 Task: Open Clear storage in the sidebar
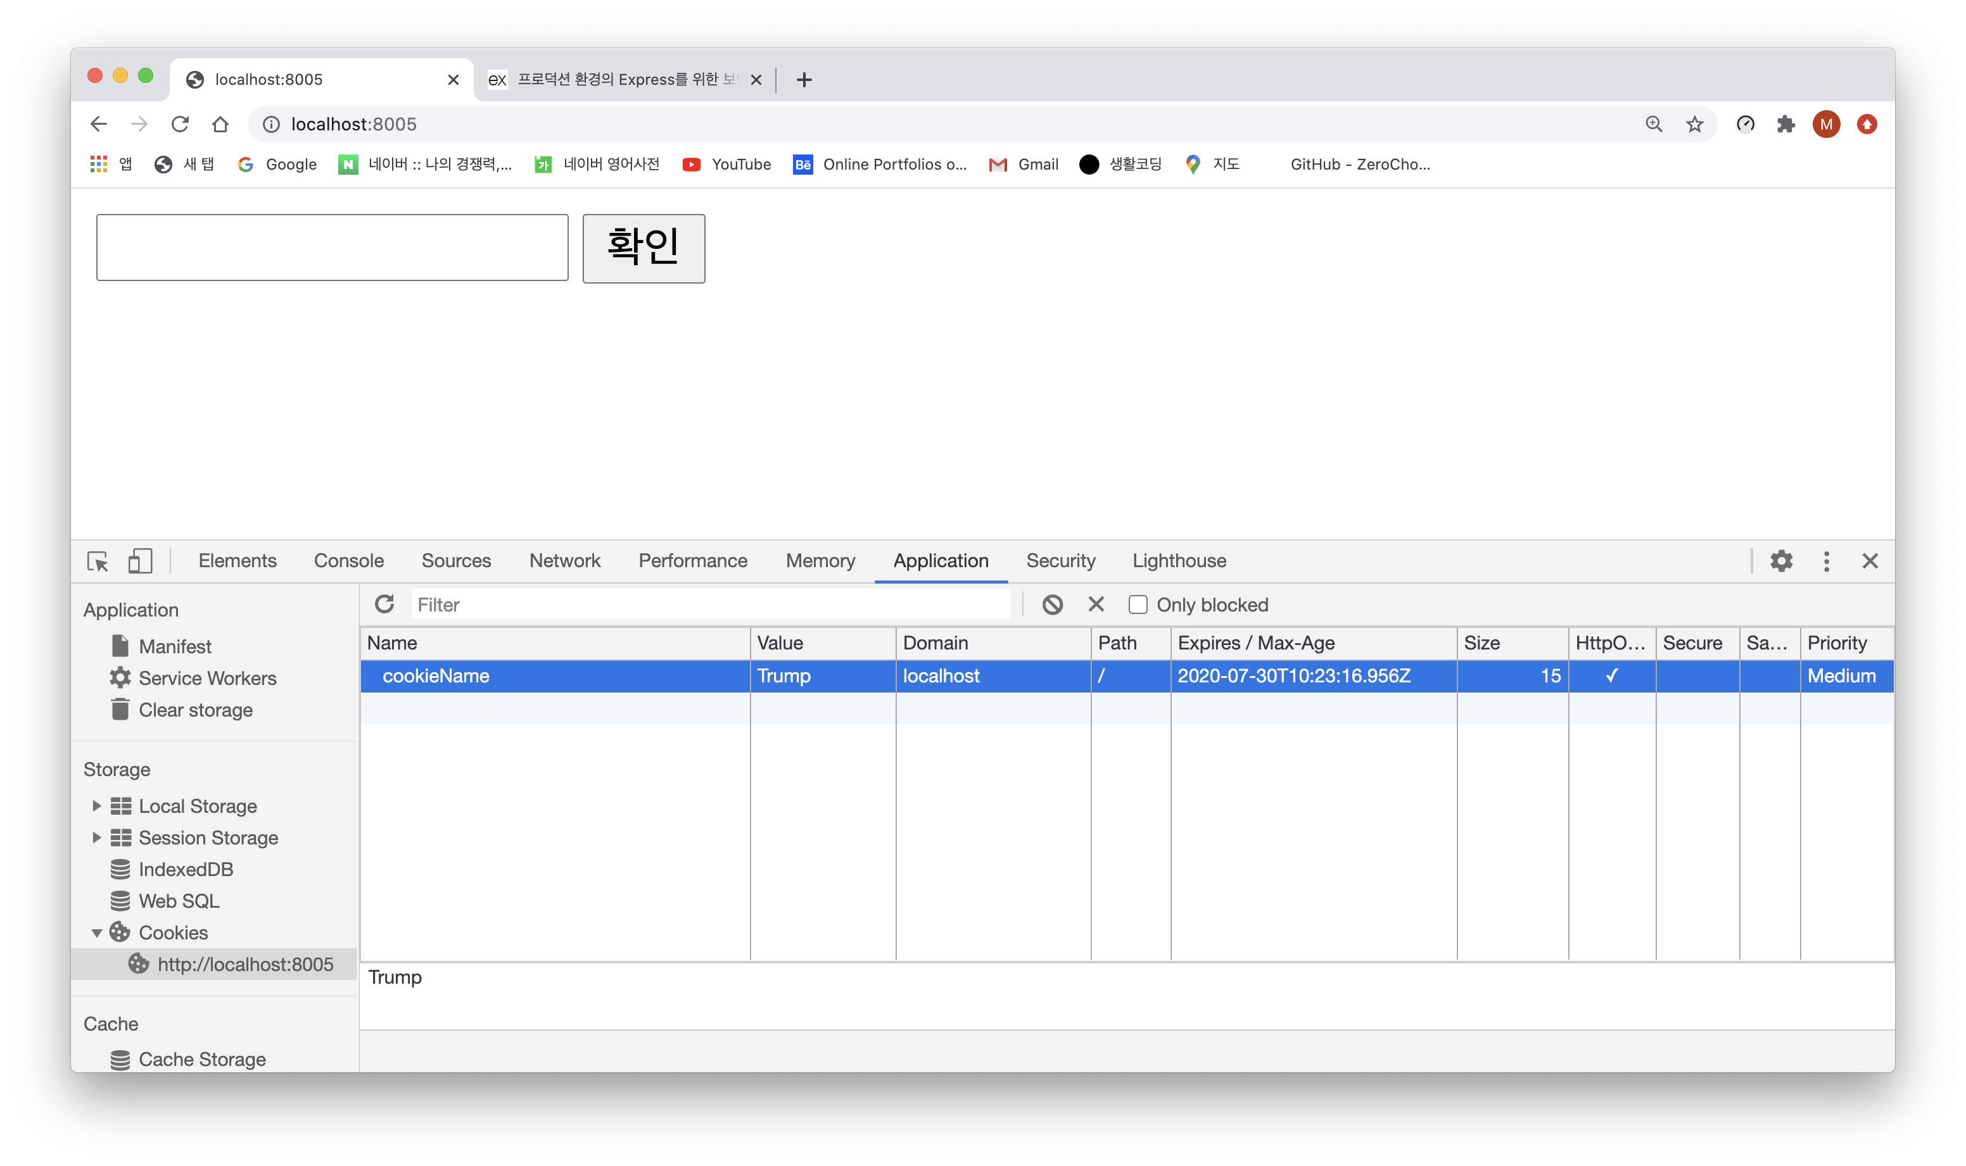tap(195, 710)
